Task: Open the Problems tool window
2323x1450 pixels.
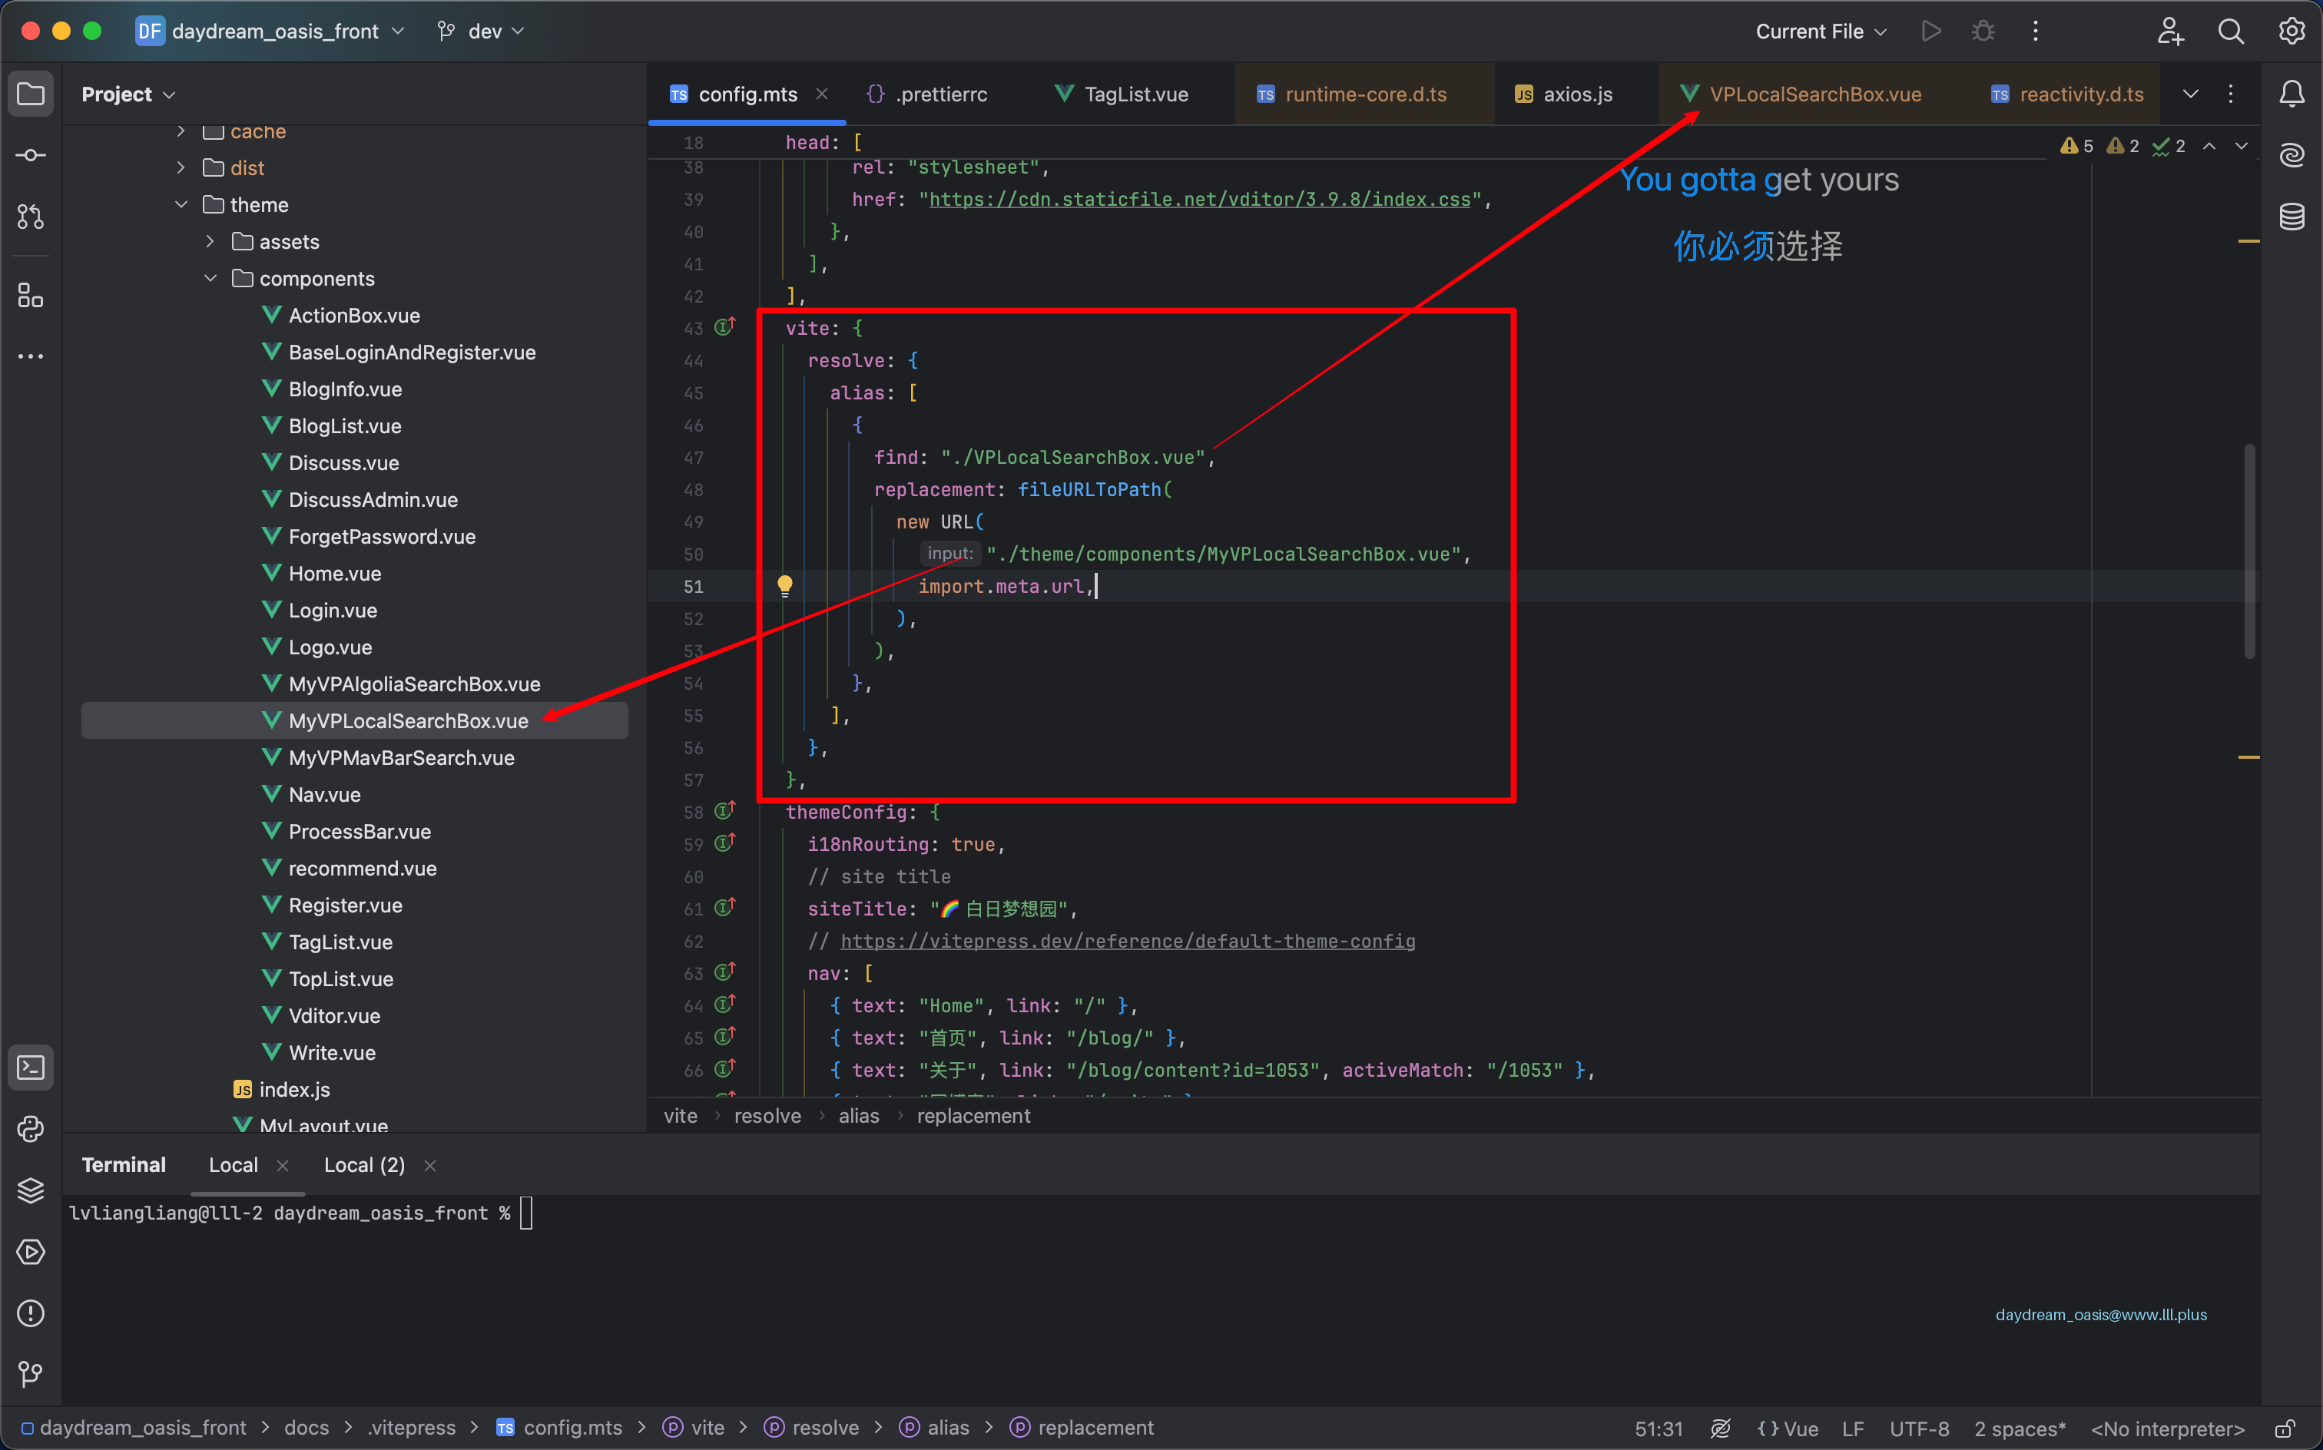Action: tap(31, 1313)
